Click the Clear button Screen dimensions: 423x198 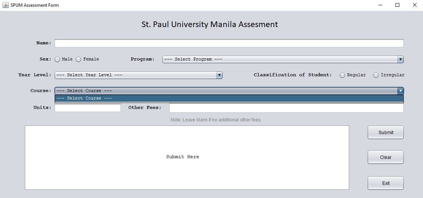point(385,157)
